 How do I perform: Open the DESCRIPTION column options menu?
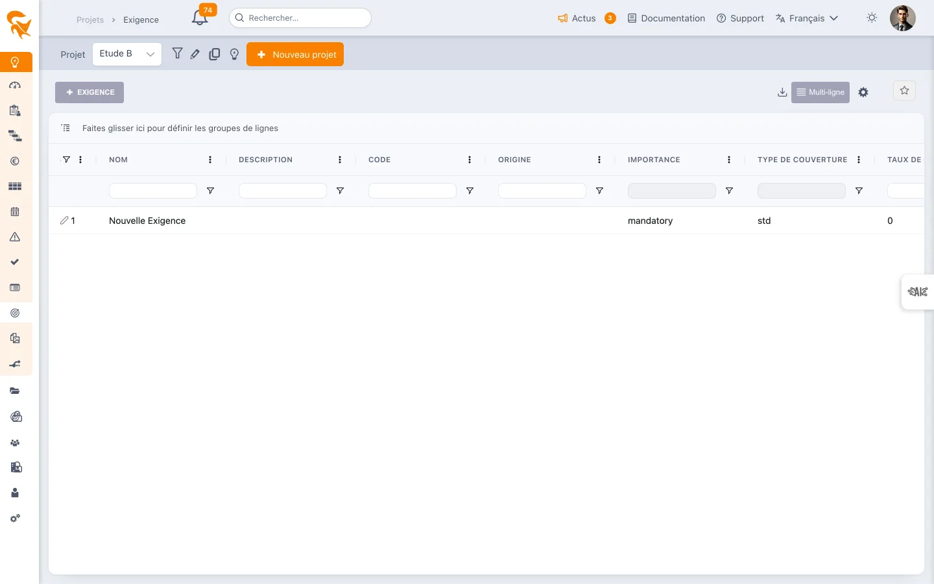click(x=340, y=160)
